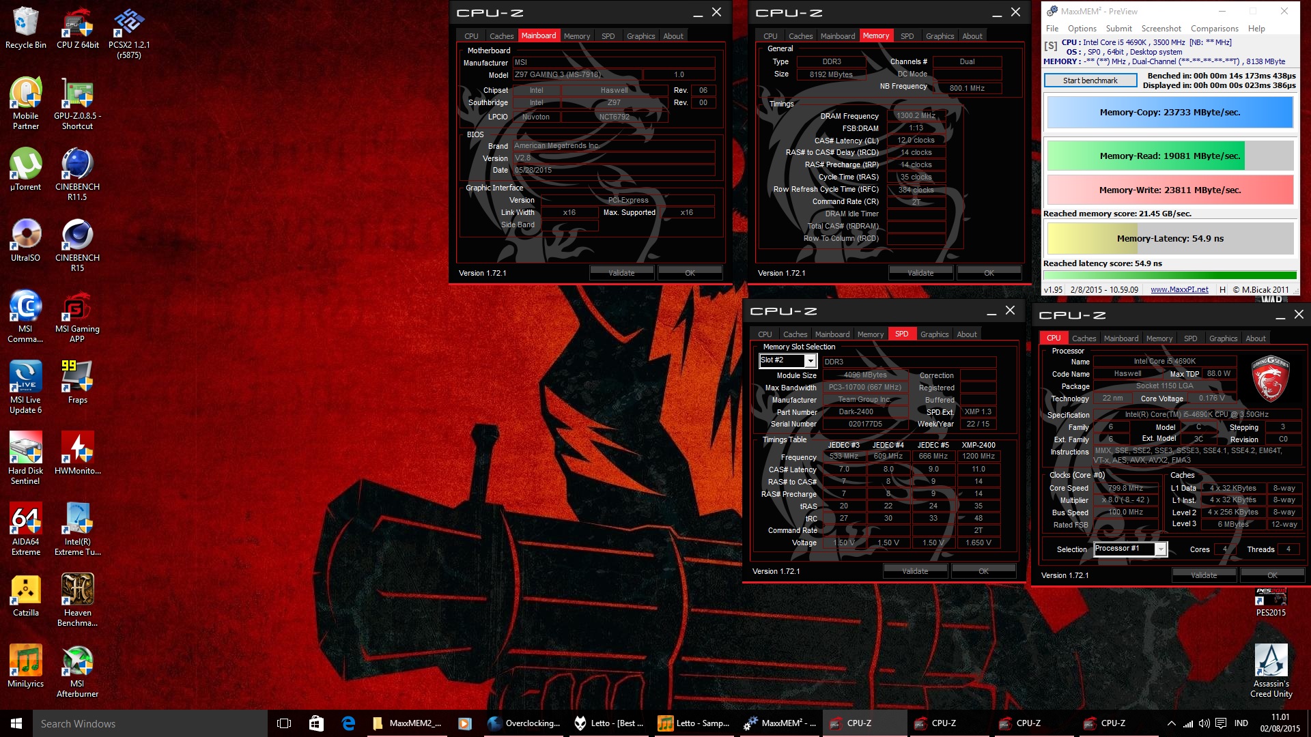Open Screenshot menu in MaxxMEM
Screen dimensions: 1311x737
tap(1161, 29)
